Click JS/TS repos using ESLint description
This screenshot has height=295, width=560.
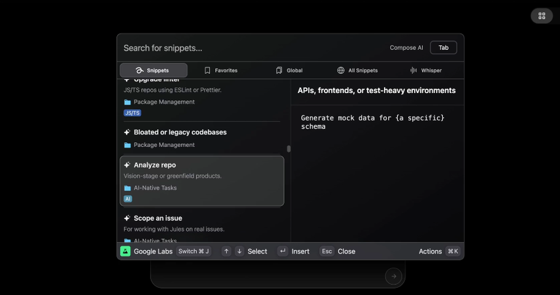point(172,90)
